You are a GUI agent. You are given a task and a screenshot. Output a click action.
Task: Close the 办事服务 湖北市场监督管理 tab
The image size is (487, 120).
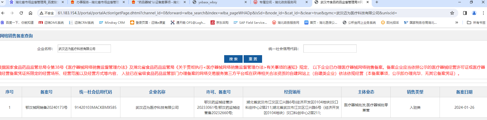click(x=124, y=2)
